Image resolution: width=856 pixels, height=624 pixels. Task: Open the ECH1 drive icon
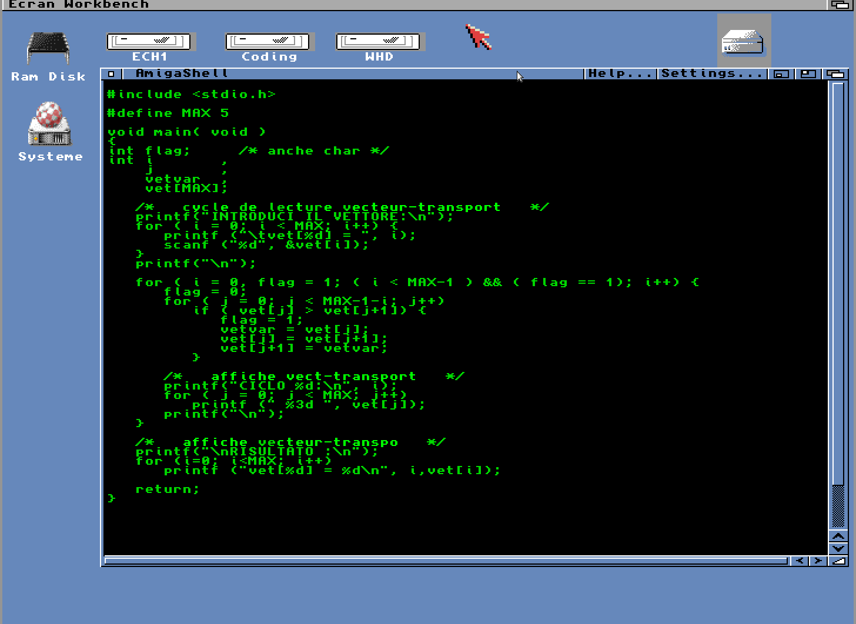click(x=149, y=47)
